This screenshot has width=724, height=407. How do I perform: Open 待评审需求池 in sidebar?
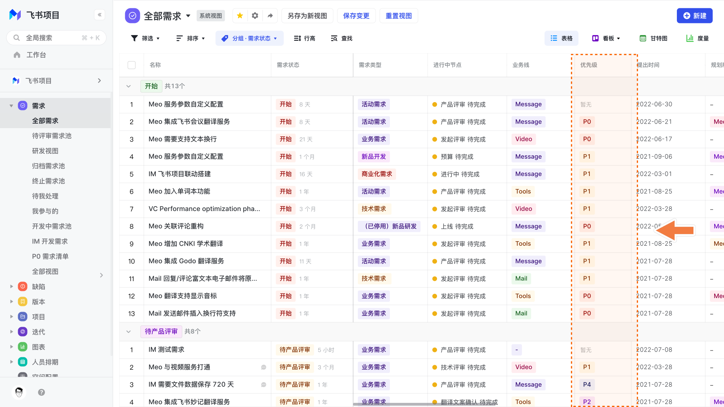(x=52, y=136)
